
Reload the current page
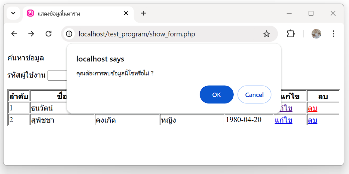tap(49, 34)
